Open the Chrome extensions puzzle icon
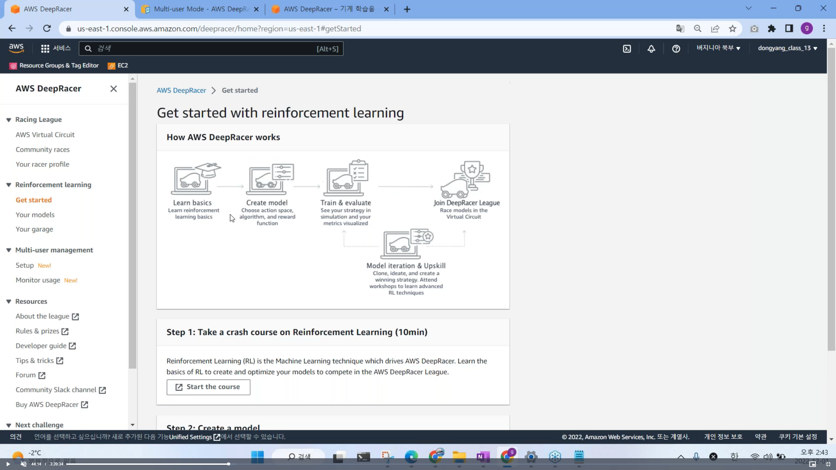Screen dimensions: 836x470 tap(771, 29)
